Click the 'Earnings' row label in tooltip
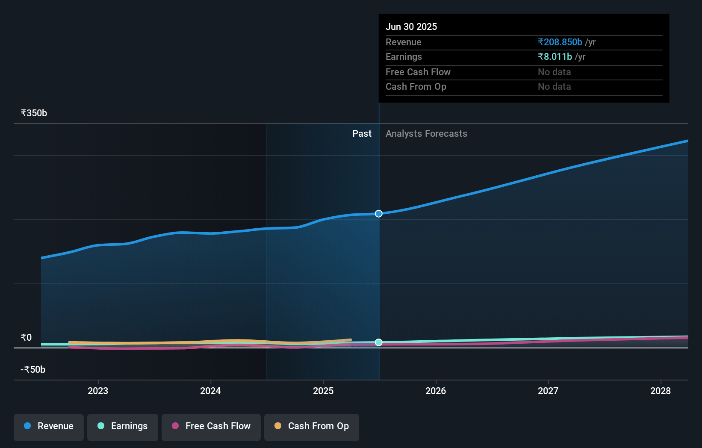Image resolution: width=702 pixels, height=448 pixels. point(404,57)
